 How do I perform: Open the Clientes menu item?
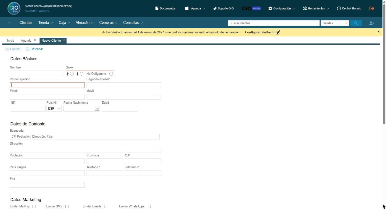pyautogui.click(x=26, y=23)
